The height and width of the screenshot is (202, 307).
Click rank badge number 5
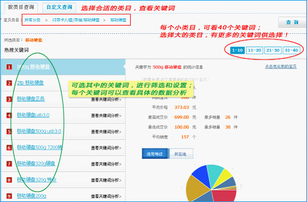[x=9, y=132]
